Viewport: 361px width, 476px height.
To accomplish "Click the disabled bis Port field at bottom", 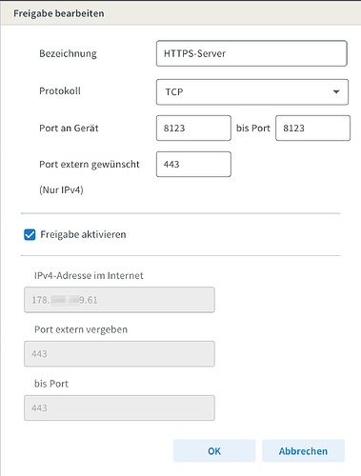I will [x=119, y=408].
